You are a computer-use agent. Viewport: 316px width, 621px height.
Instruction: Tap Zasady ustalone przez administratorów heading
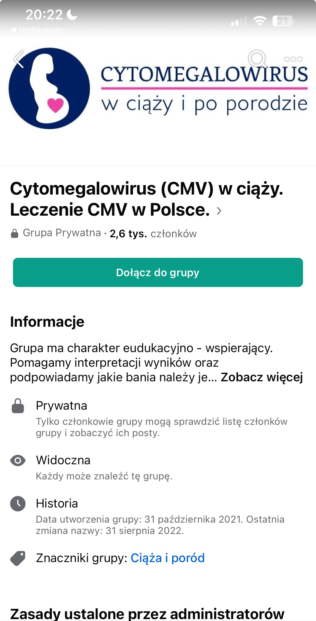click(147, 613)
